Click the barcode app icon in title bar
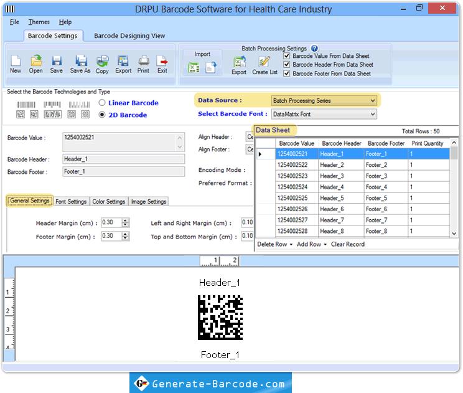463x393 pixels. pyautogui.click(x=10, y=9)
